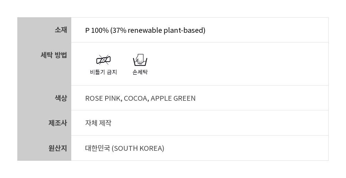Click the hand wash basin icon
Image resolution: width=346 pixels, height=178 pixels.
[140, 60]
